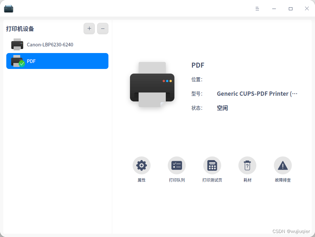Click the plus button to add printer
Screen dimensions: 315x237
[x=89, y=29]
